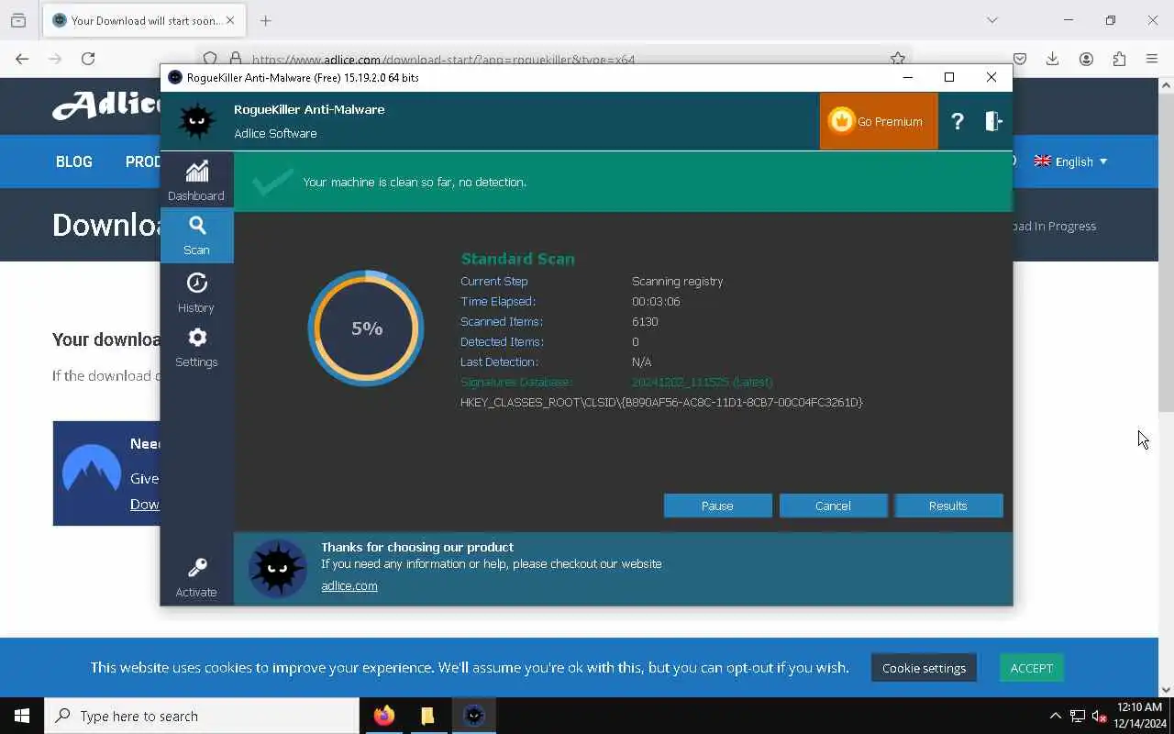The width and height of the screenshot is (1174, 734).
Task: Open the Windows Start menu
Action: (22, 716)
